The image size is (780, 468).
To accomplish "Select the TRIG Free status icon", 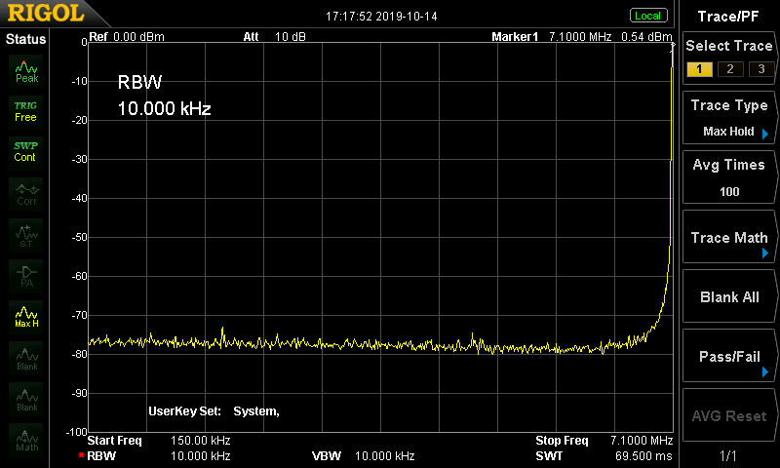I will coord(26,111).
